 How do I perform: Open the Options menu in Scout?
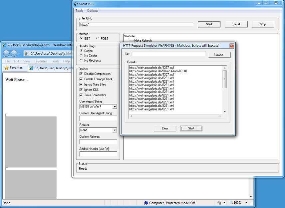(x=93, y=11)
